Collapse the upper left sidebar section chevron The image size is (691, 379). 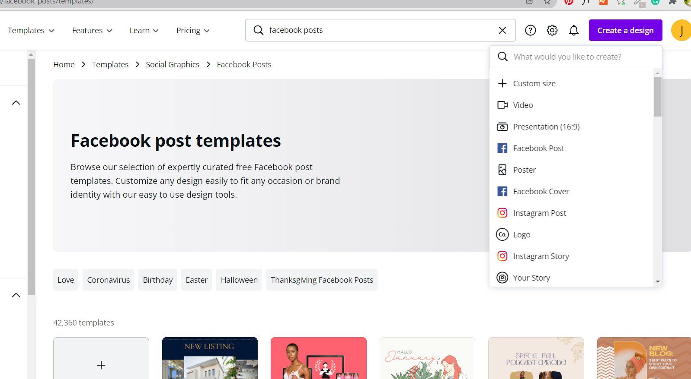(16, 103)
